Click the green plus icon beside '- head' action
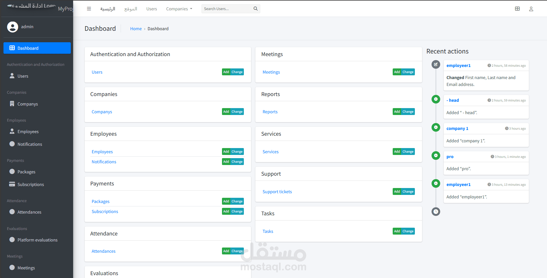Screen dimensions: 547x278 [x=436, y=99]
